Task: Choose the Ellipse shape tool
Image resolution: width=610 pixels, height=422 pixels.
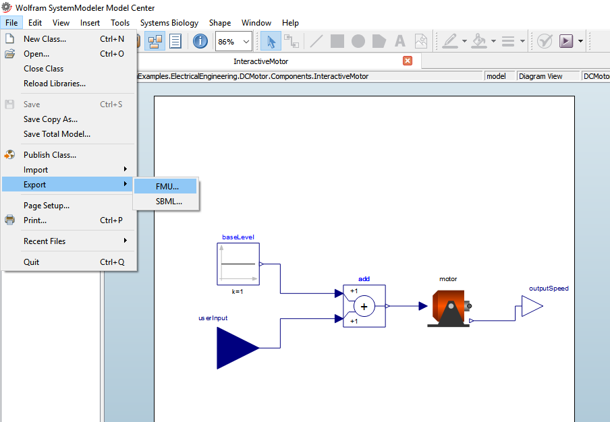Action: click(x=358, y=41)
